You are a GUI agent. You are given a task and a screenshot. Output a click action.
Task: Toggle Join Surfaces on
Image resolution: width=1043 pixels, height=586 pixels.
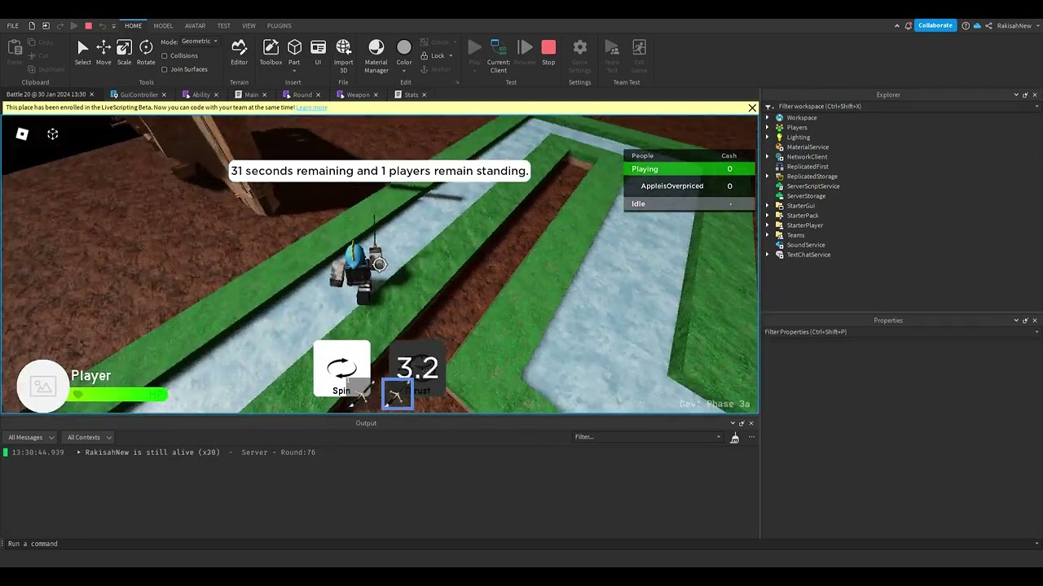pyautogui.click(x=165, y=69)
